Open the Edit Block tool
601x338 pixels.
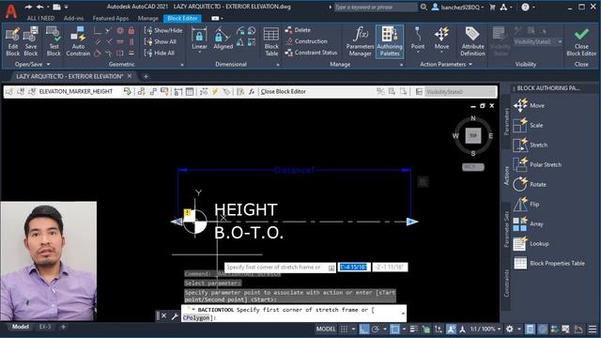click(12, 41)
